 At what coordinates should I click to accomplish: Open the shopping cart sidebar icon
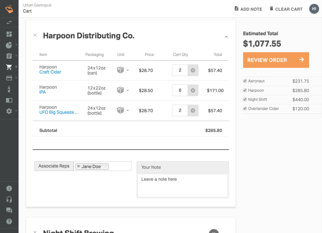(9, 67)
